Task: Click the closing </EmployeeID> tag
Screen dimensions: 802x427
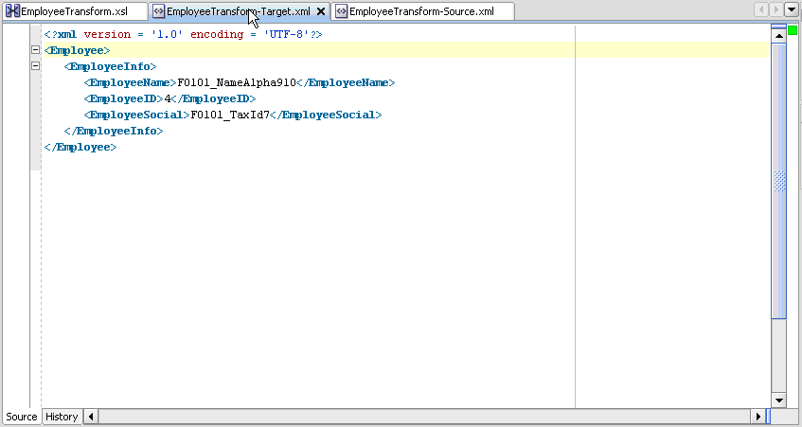Action: click(x=213, y=98)
